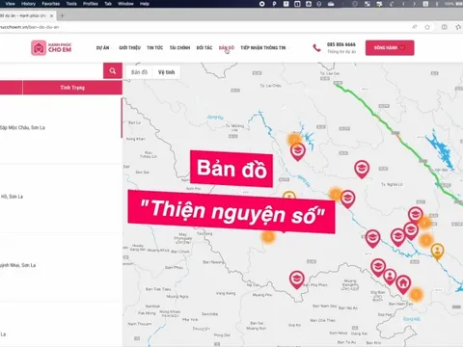Open macOS Window menu
The width and height of the screenshot is (463, 347).
point(125,4)
